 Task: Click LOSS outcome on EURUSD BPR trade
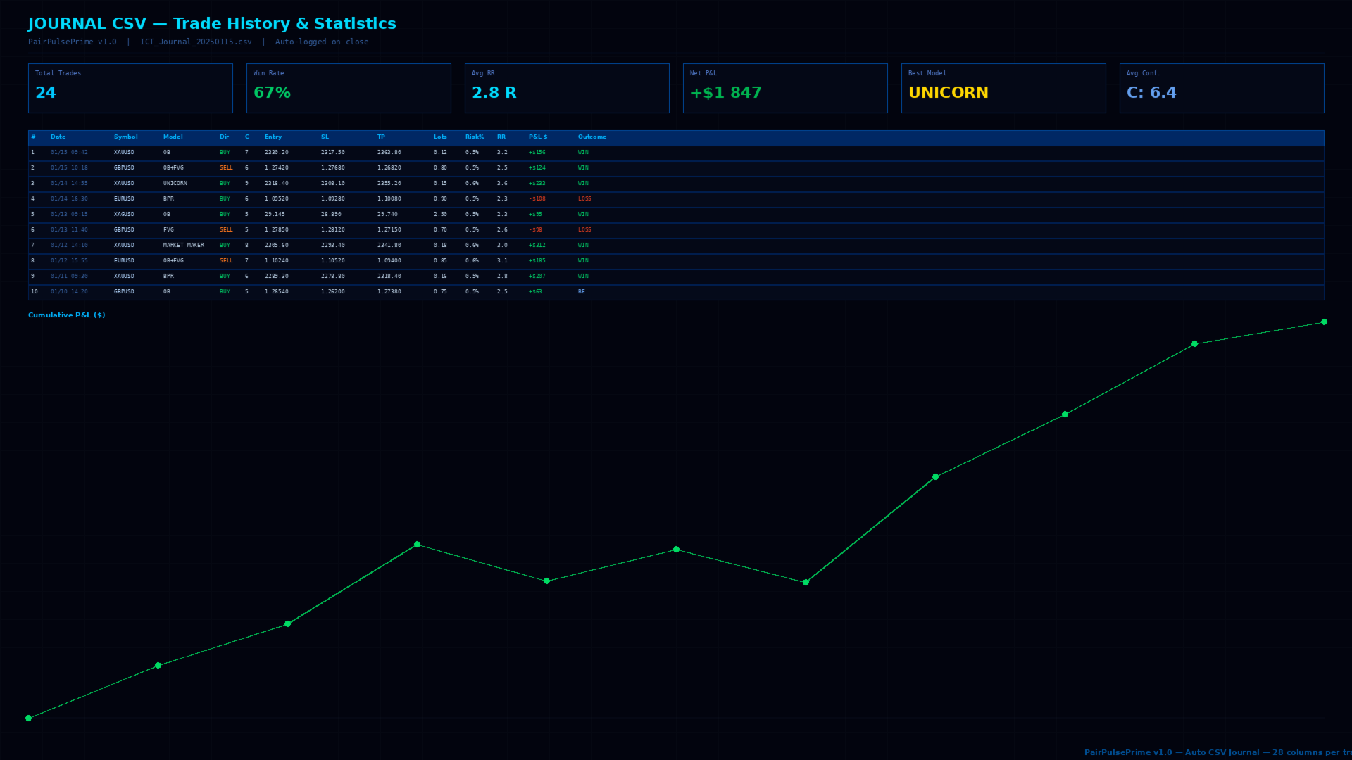pos(584,199)
